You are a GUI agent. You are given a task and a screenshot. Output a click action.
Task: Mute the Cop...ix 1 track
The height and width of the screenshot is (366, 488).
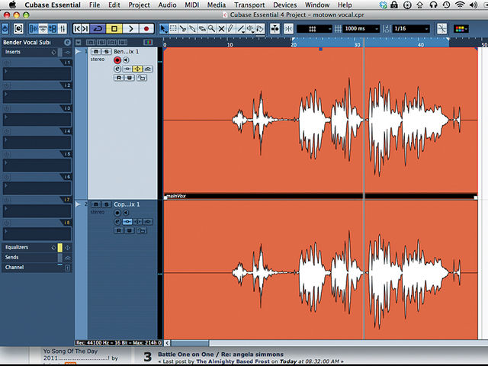[x=96, y=204]
